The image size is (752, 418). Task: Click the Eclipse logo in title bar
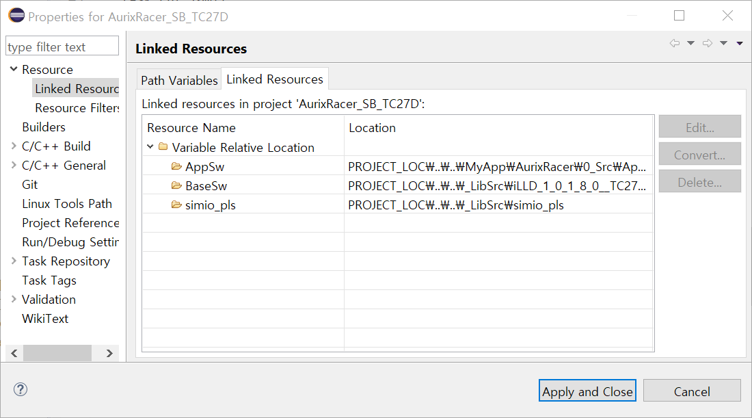point(16,15)
